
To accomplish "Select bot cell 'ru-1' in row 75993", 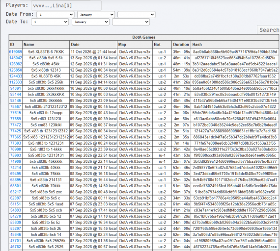I will coord(162,155).
